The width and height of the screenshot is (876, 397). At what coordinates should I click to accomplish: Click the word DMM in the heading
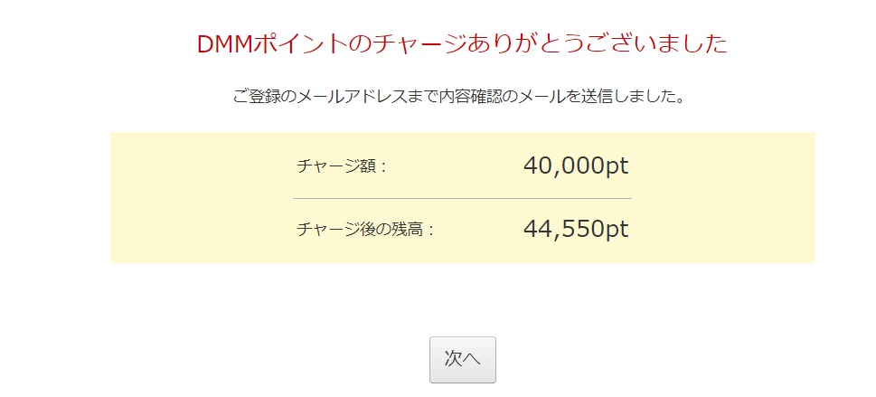pos(226,43)
